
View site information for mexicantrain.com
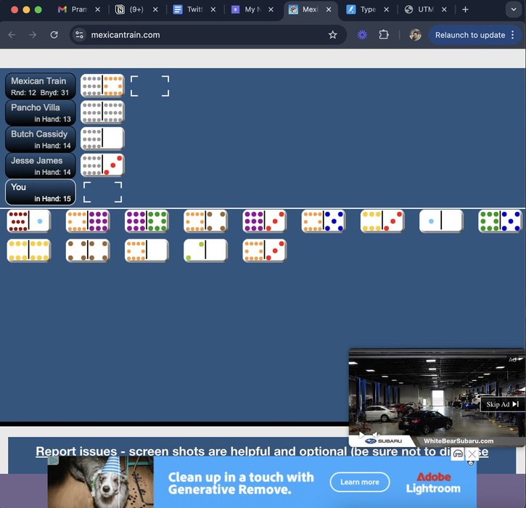[x=80, y=35]
